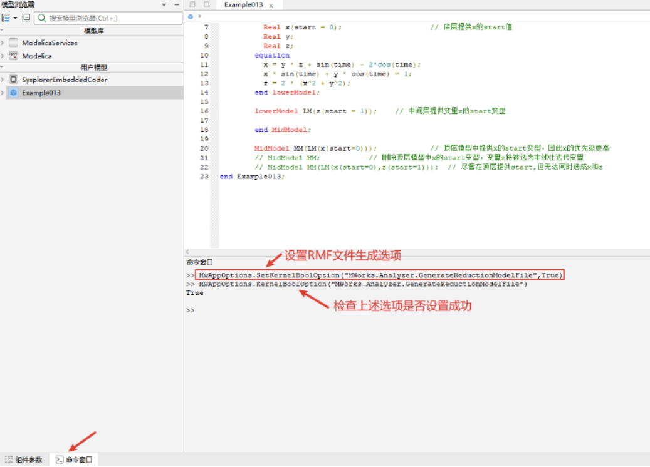Focus the model browser search field
This screenshot has width=650, height=467.
click(108, 18)
